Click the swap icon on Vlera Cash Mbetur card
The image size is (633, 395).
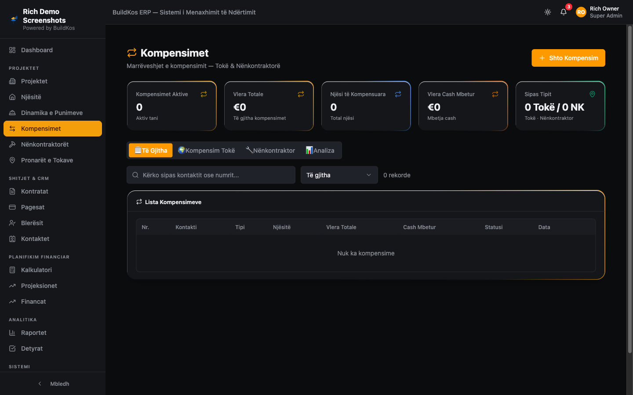495,94
